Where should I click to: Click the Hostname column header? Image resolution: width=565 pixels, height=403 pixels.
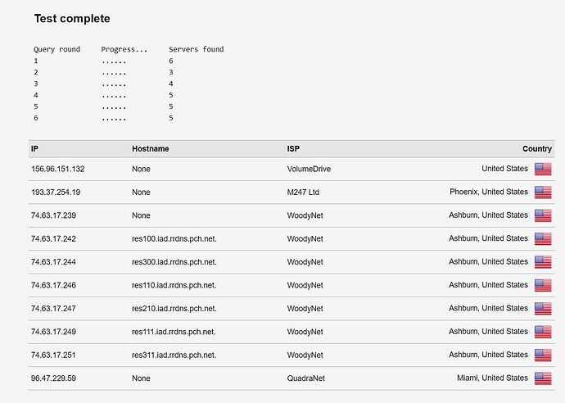tap(151, 148)
